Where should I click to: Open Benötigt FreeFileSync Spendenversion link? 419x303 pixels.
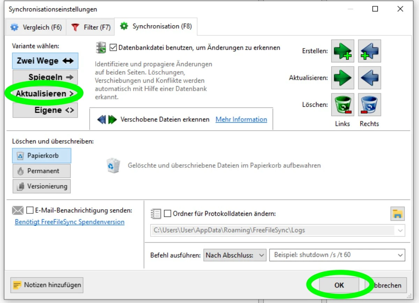coord(69,222)
